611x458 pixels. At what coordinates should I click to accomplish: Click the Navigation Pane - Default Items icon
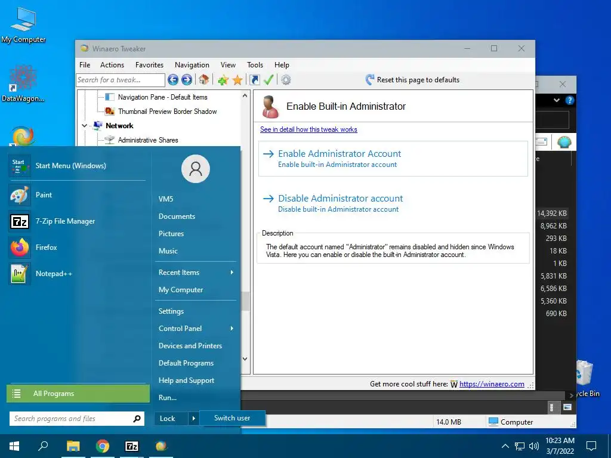pos(110,97)
